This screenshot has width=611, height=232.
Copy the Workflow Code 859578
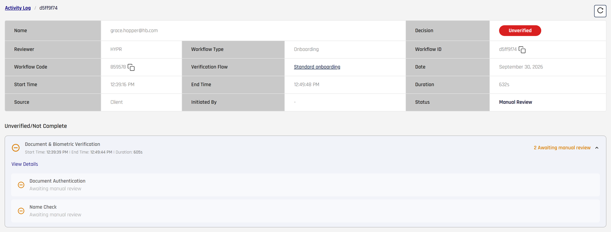131,67
